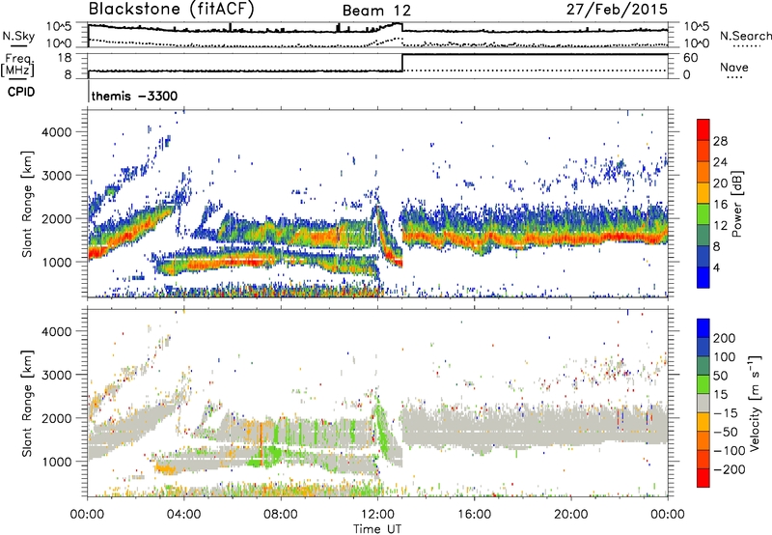Click the red bottom segment of Velocity color bar
Image resolution: width=772 pixels, height=535 pixels.
[703, 478]
